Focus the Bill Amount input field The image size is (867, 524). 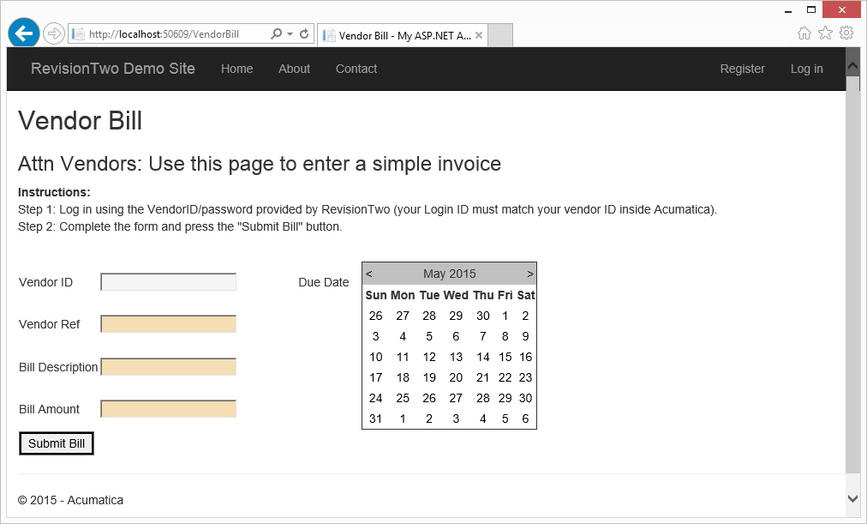pos(169,409)
